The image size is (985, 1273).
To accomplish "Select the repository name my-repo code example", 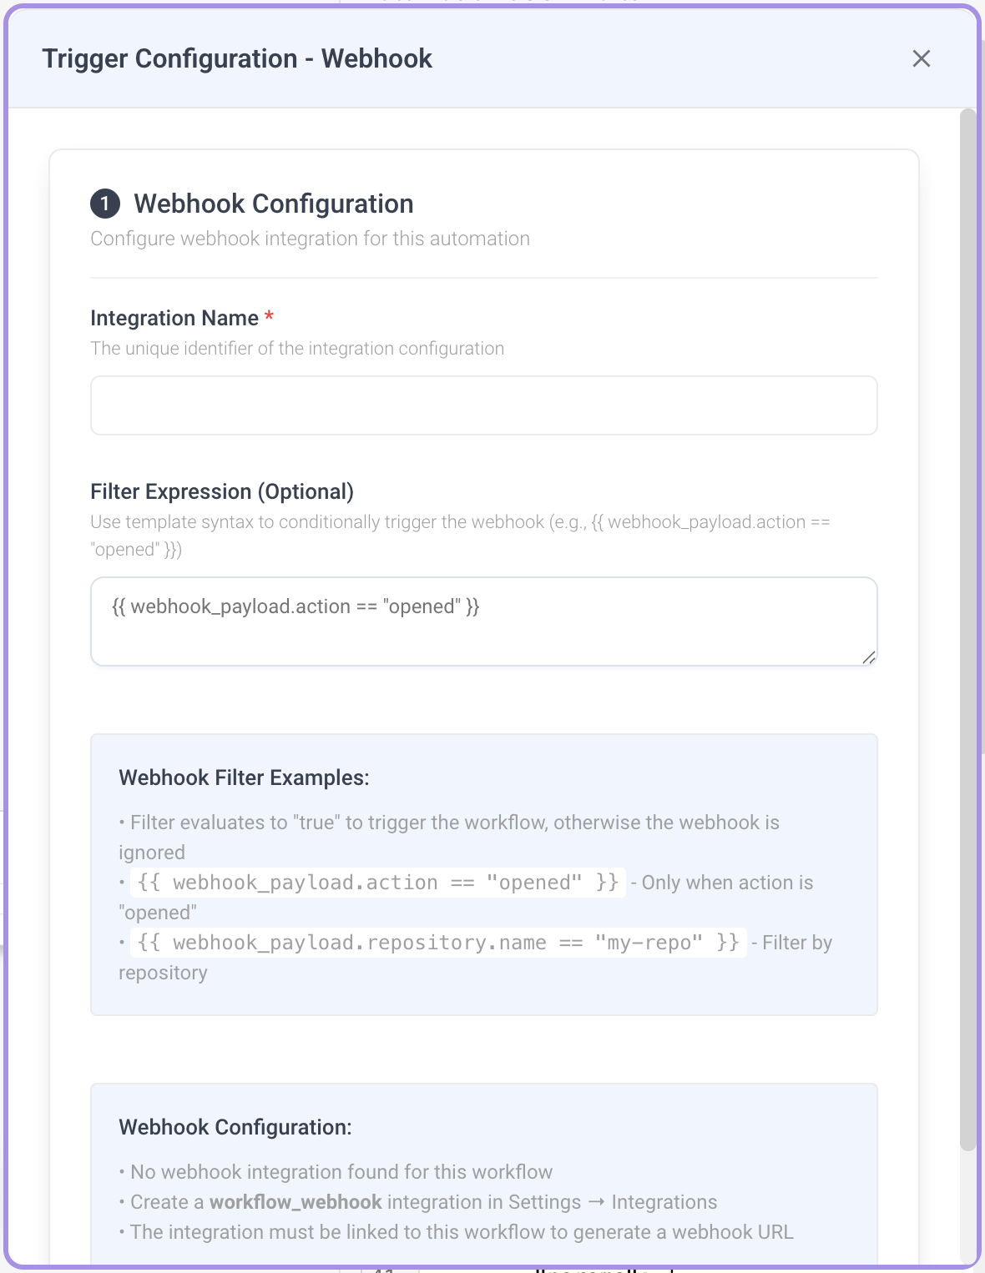I will pos(438,942).
